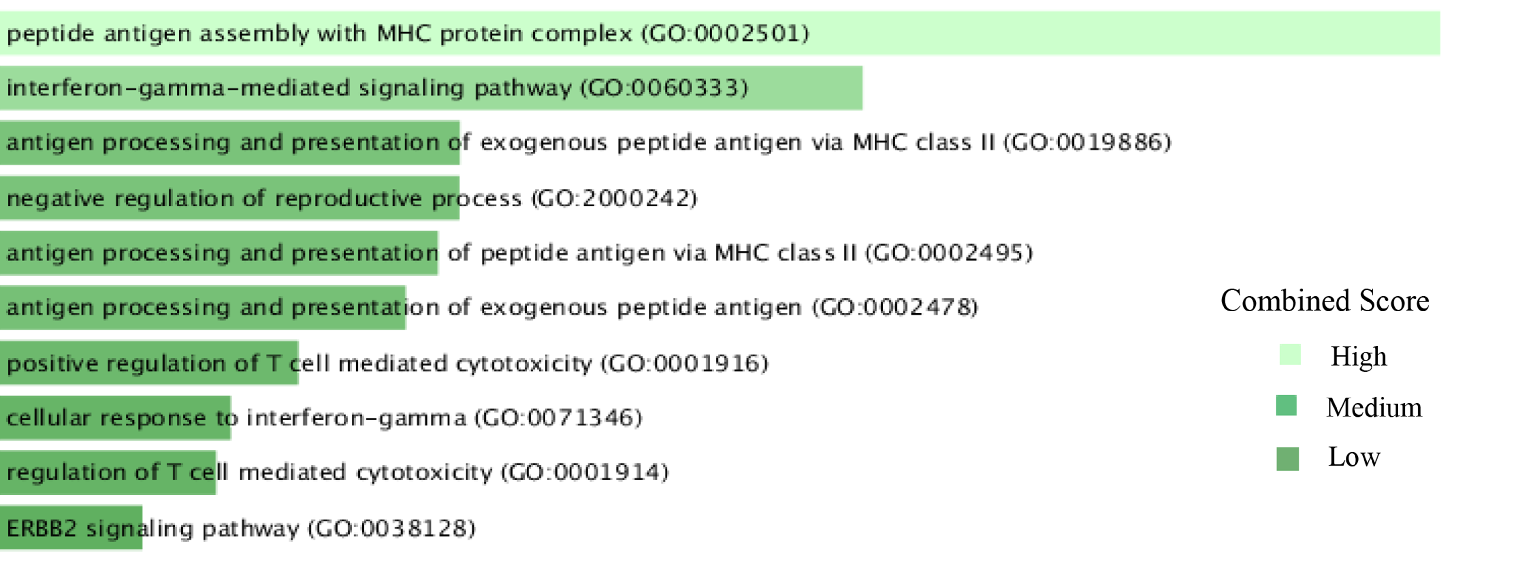
Task: Click the GO:0001914 regulation of T cell bar
Action: click(x=108, y=472)
